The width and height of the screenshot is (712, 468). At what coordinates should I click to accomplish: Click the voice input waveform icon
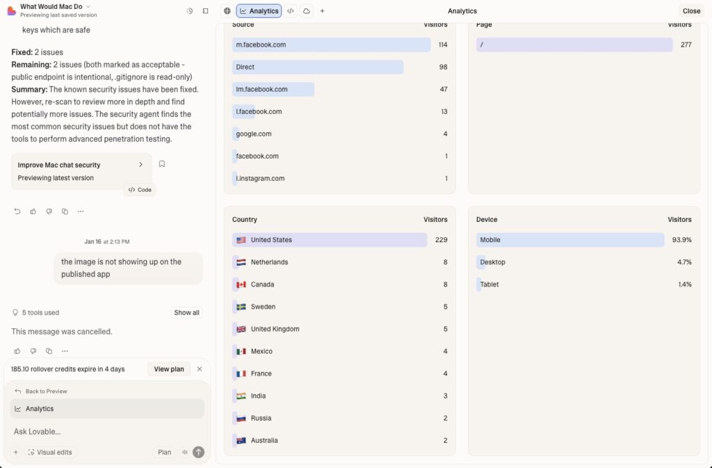coord(184,452)
